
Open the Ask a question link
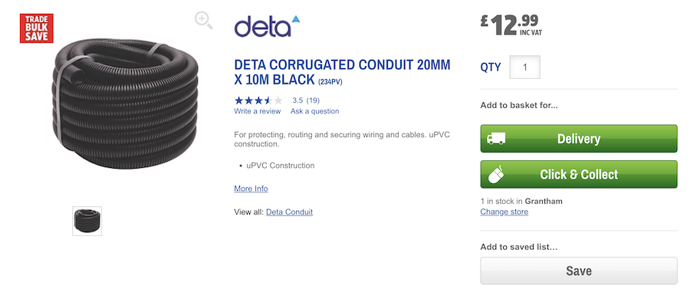(x=314, y=111)
